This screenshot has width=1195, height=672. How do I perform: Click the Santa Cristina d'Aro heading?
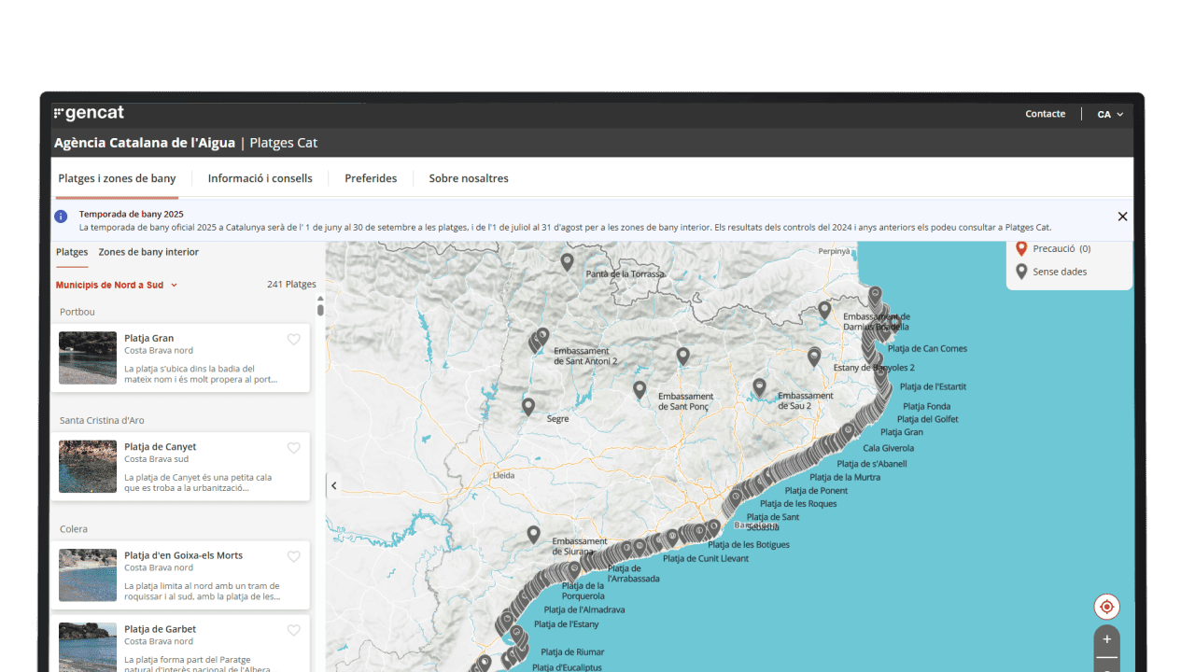point(102,420)
